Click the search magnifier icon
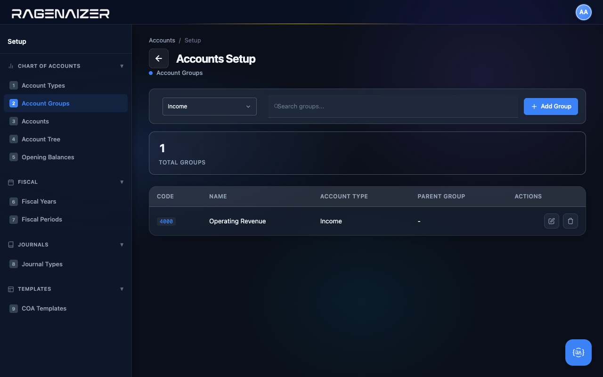The width and height of the screenshot is (603, 377). point(276,106)
